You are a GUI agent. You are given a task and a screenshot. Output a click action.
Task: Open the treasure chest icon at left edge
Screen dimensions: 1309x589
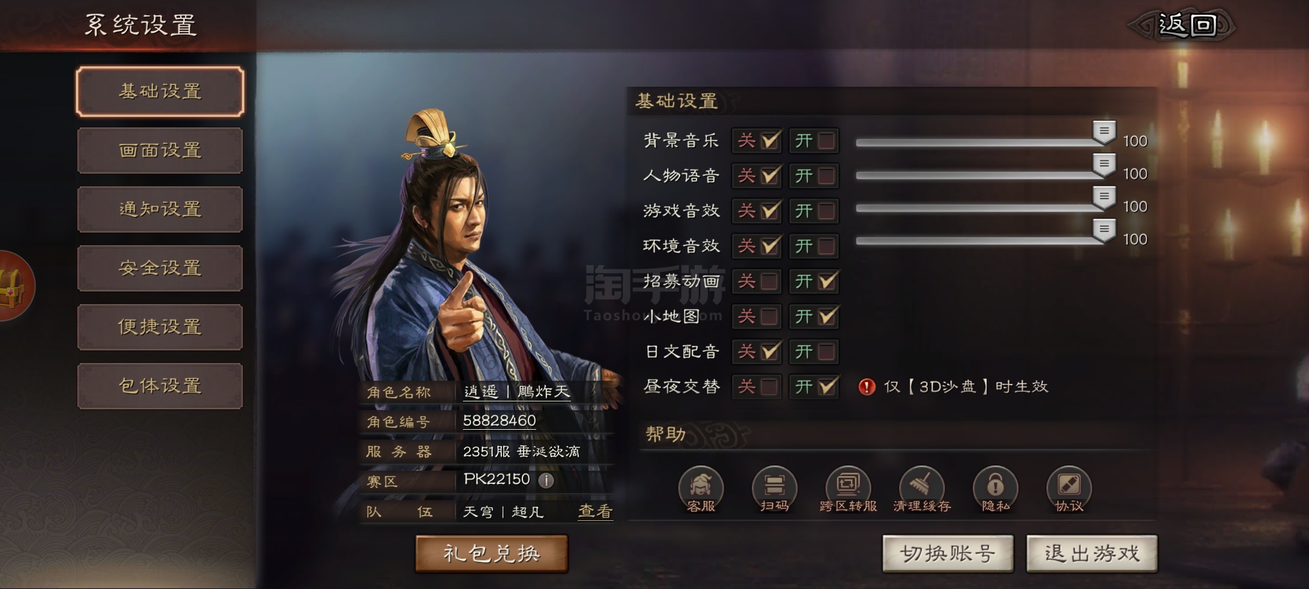(15, 286)
